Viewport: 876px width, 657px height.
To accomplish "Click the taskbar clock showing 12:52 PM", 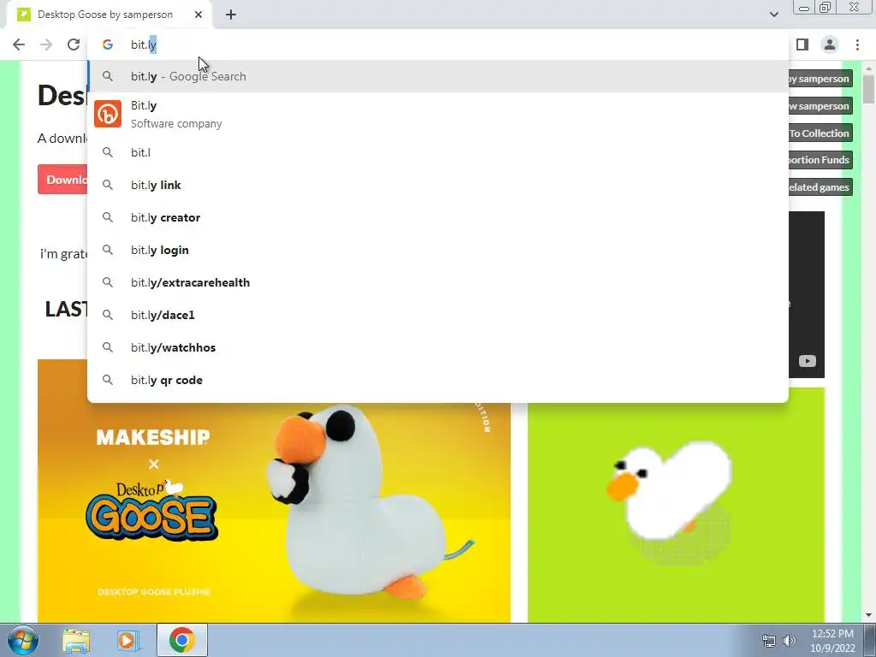I will point(832,641).
